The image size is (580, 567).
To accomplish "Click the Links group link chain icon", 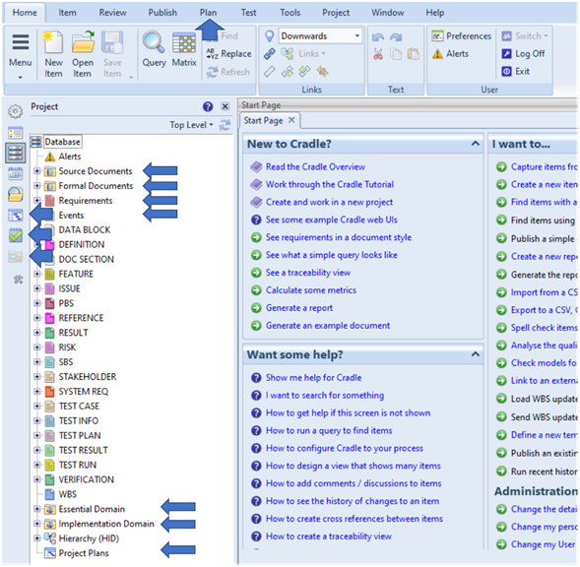I will (269, 54).
